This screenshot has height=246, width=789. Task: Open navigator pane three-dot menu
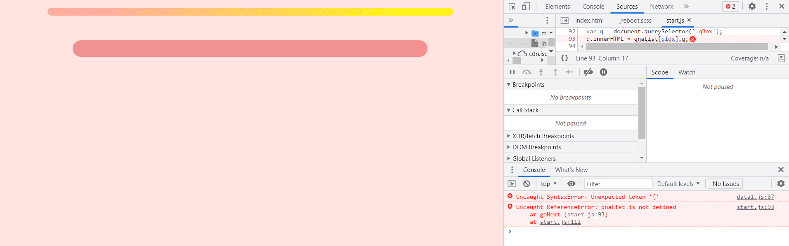click(x=547, y=20)
